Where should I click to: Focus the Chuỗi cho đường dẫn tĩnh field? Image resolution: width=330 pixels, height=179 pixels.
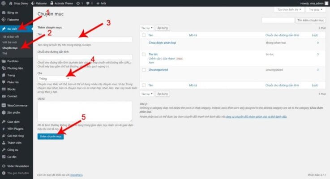click(85, 57)
